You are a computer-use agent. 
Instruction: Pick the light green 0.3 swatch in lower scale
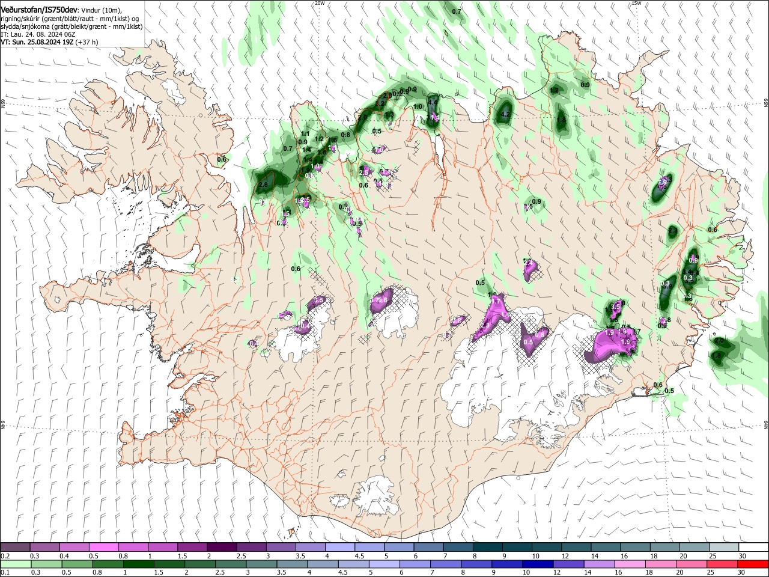pos(46,564)
